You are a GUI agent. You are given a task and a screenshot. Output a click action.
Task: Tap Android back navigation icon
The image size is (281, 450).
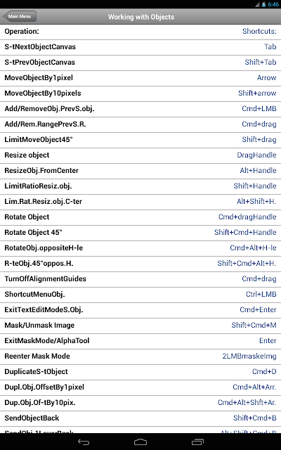point(84,442)
